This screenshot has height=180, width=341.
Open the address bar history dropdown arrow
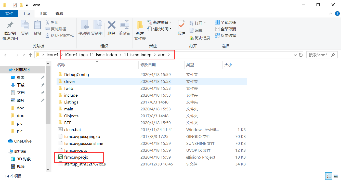click(x=295, y=55)
